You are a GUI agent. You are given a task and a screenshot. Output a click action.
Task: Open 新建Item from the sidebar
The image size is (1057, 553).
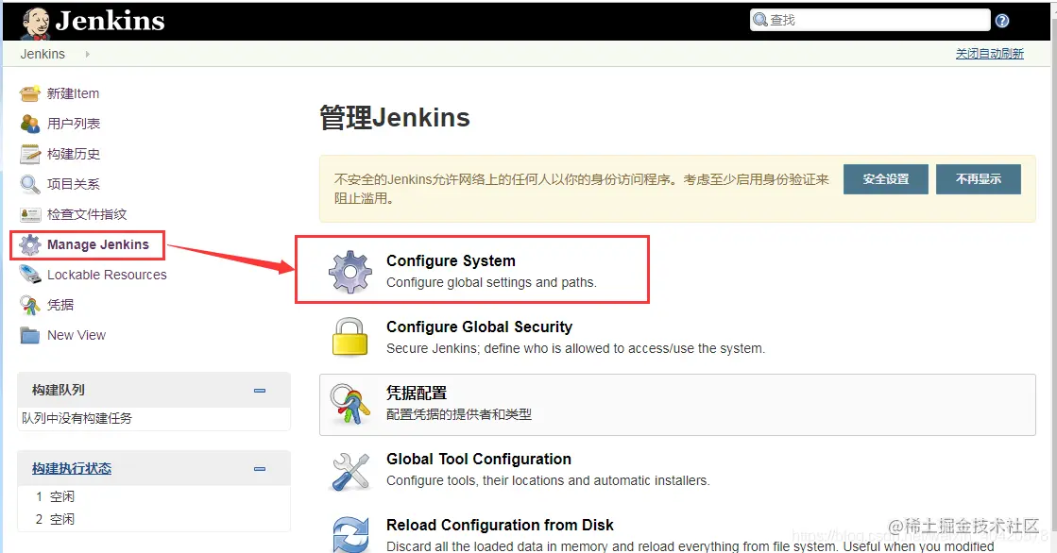pos(73,93)
